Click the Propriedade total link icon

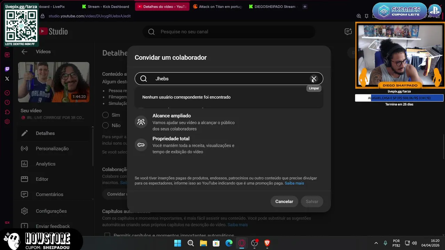point(141,145)
